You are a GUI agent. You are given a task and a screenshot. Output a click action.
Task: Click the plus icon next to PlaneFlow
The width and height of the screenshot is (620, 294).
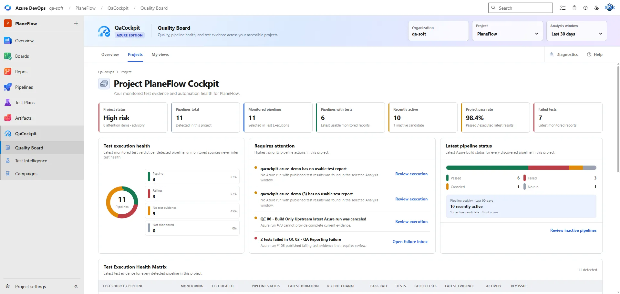(x=76, y=23)
